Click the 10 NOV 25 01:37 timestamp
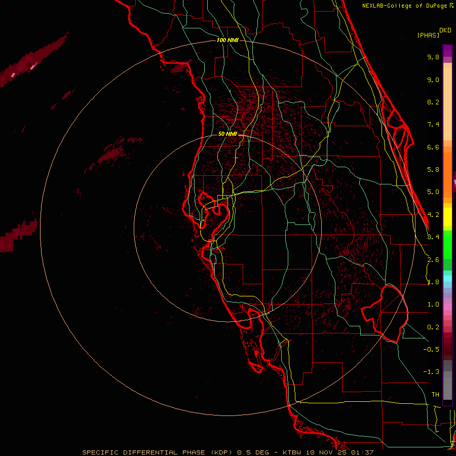 click(x=340, y=452)
